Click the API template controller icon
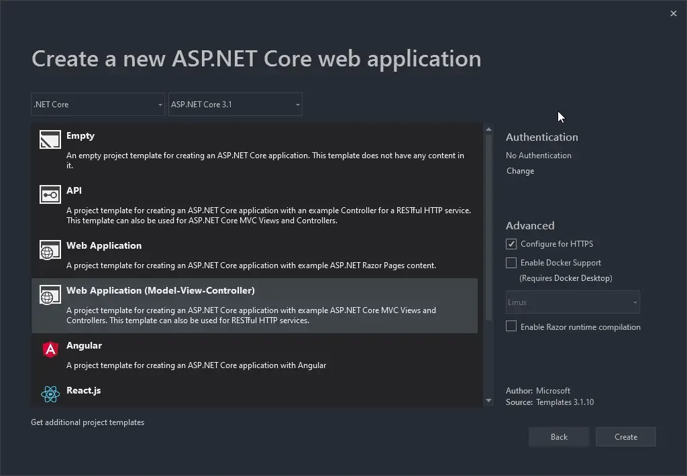Viewport: 687px width, 476px height. click(x=50, y=194)
